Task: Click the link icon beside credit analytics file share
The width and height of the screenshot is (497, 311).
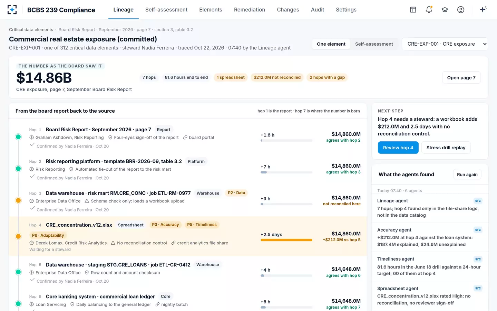Action: (173, 243)
